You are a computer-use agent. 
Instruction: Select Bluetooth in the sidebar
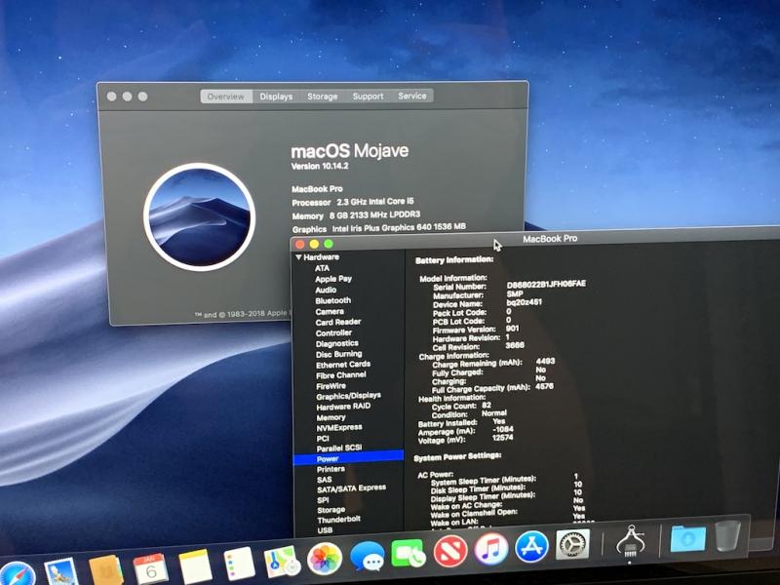pyautogui.click(x=332, y=300)
